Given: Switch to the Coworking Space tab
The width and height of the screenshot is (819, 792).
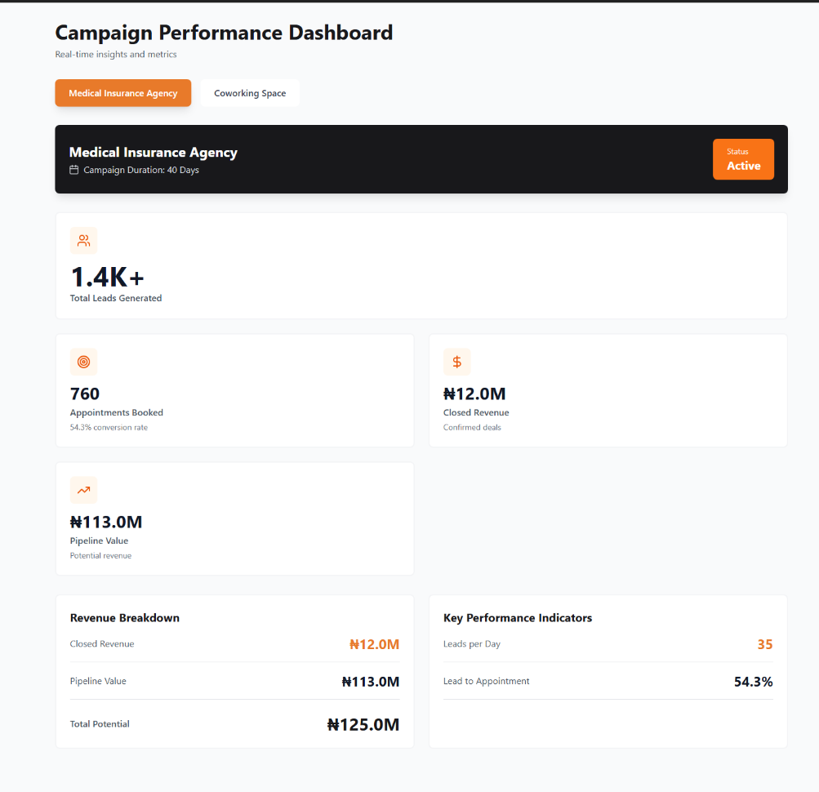Looking at the screenshot, I should [x=250, y=93].
